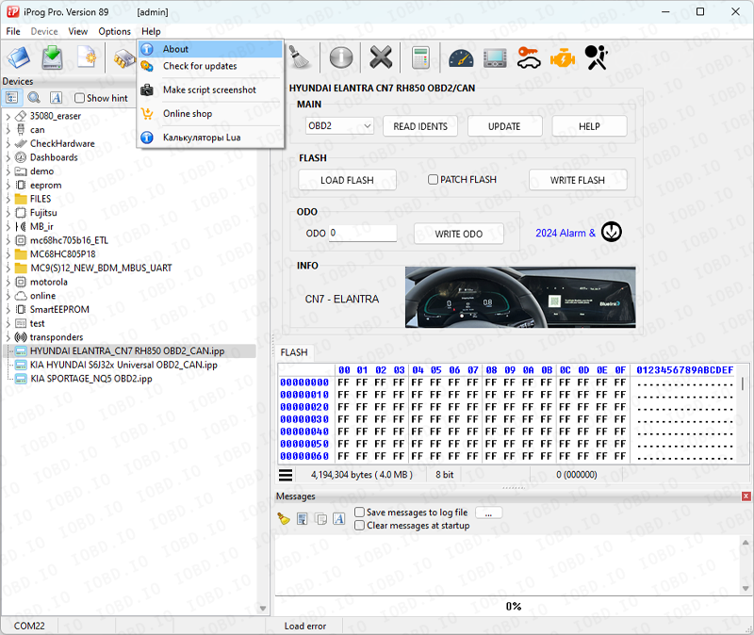Click the new document toolbar icon
The image size is (754, 635).
pyautogui.click(x=87, y=58)
